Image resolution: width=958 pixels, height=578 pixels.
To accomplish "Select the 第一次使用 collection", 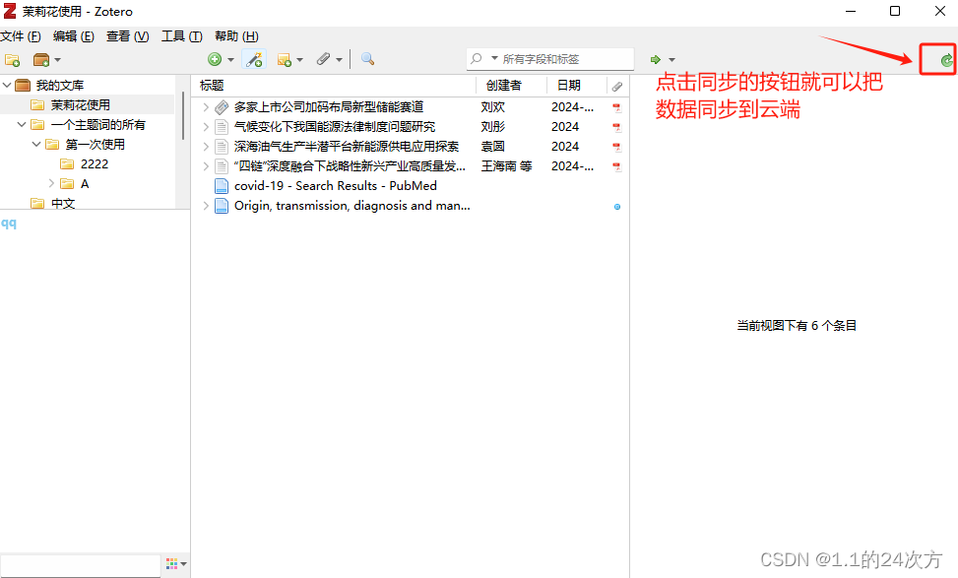I will (96, 144).
